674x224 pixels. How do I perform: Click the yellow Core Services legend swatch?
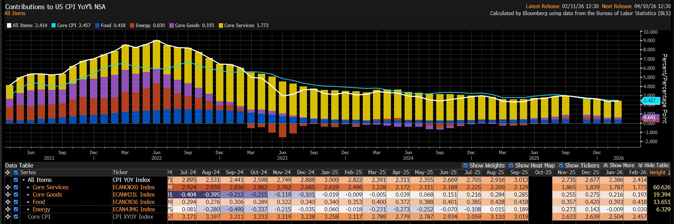tap(221, 25)
